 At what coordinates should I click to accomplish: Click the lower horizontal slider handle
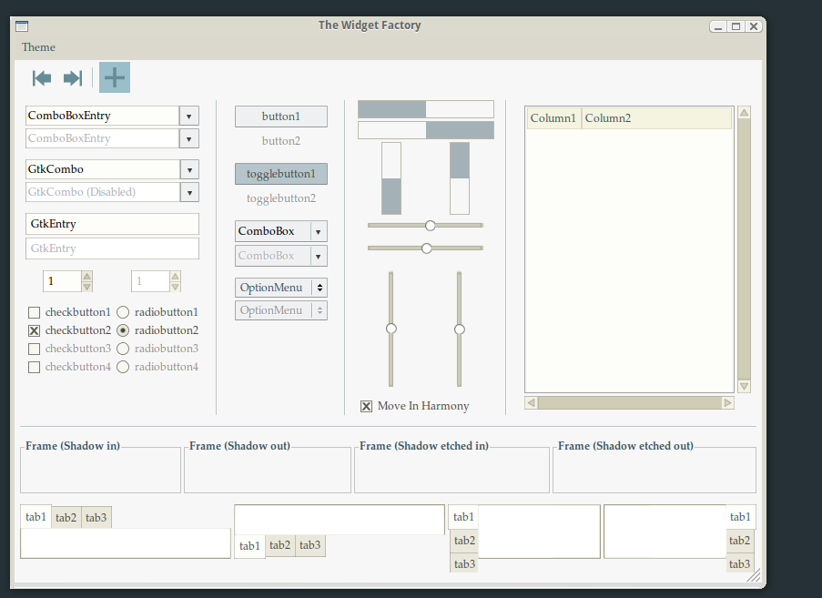tap(427, 248)
